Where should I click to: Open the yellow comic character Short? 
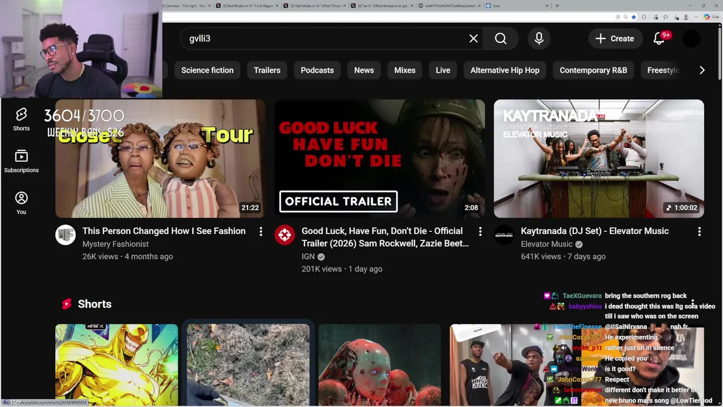116,365
